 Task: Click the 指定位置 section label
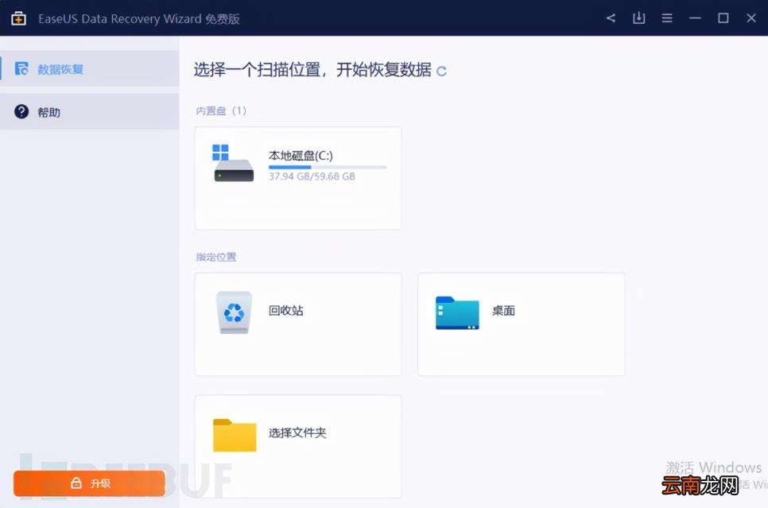(216, 257)
